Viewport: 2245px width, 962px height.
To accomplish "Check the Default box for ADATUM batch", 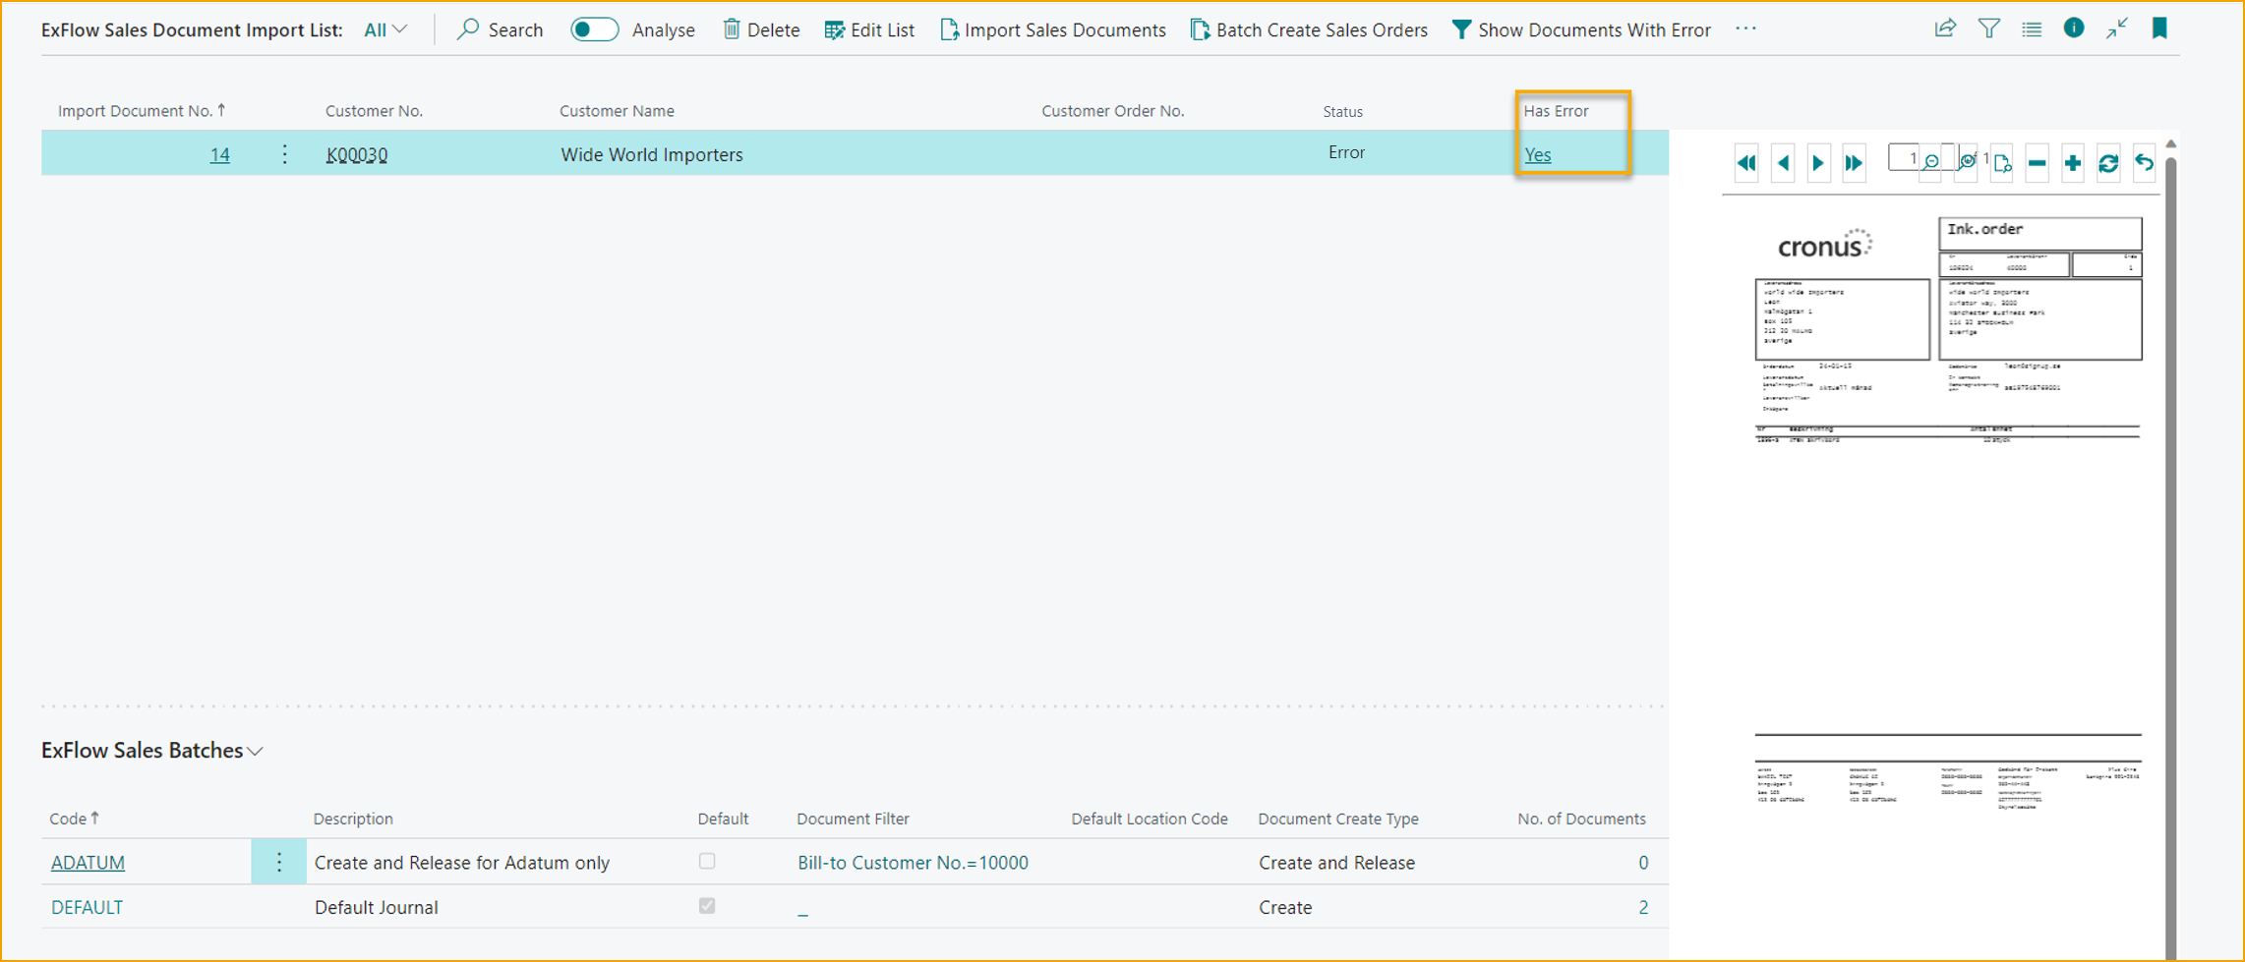I will tap(707, 862).
